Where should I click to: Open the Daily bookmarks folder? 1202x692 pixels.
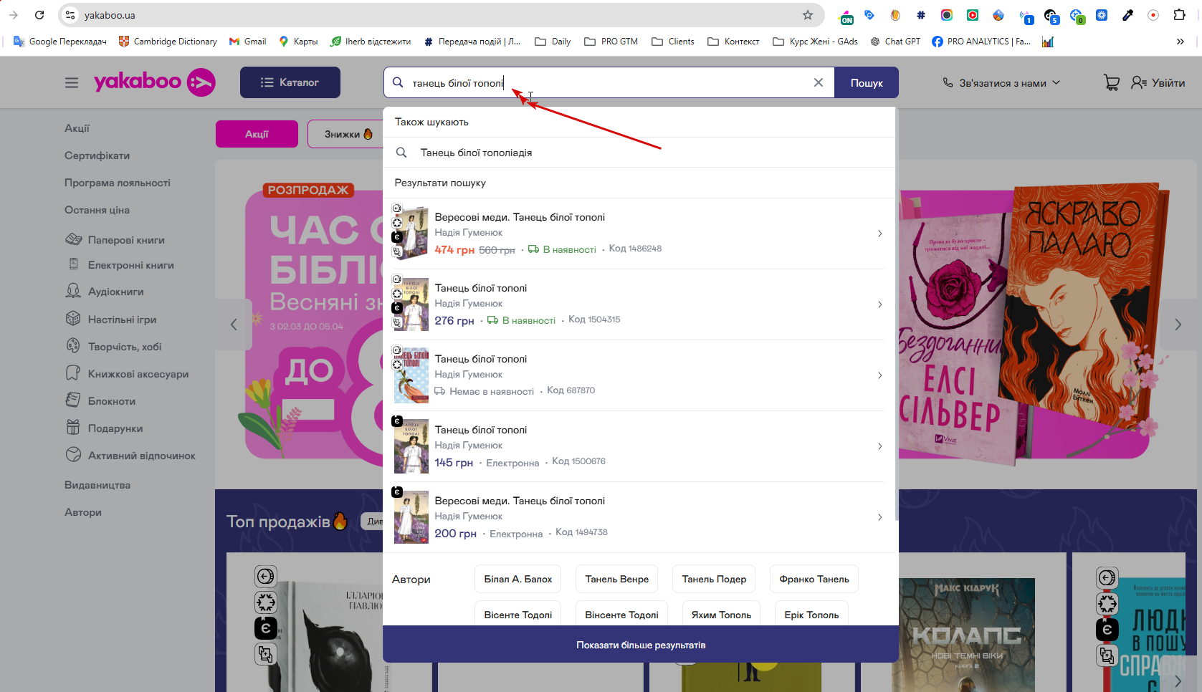pyautogui.click(x=553, y=42)
